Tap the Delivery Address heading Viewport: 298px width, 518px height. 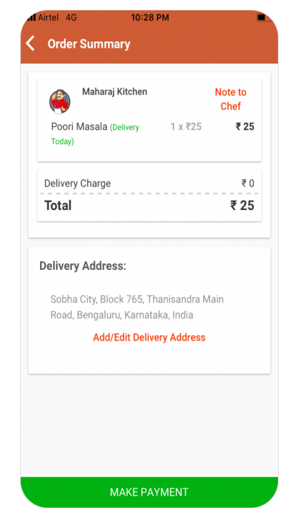83,266
